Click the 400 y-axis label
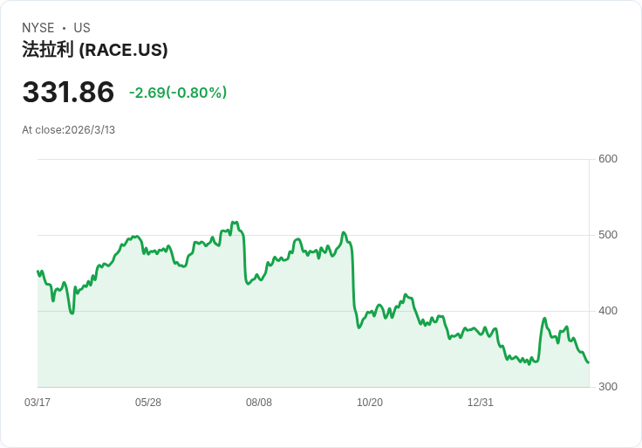This screenshot has height=448, width=642. 608,311
